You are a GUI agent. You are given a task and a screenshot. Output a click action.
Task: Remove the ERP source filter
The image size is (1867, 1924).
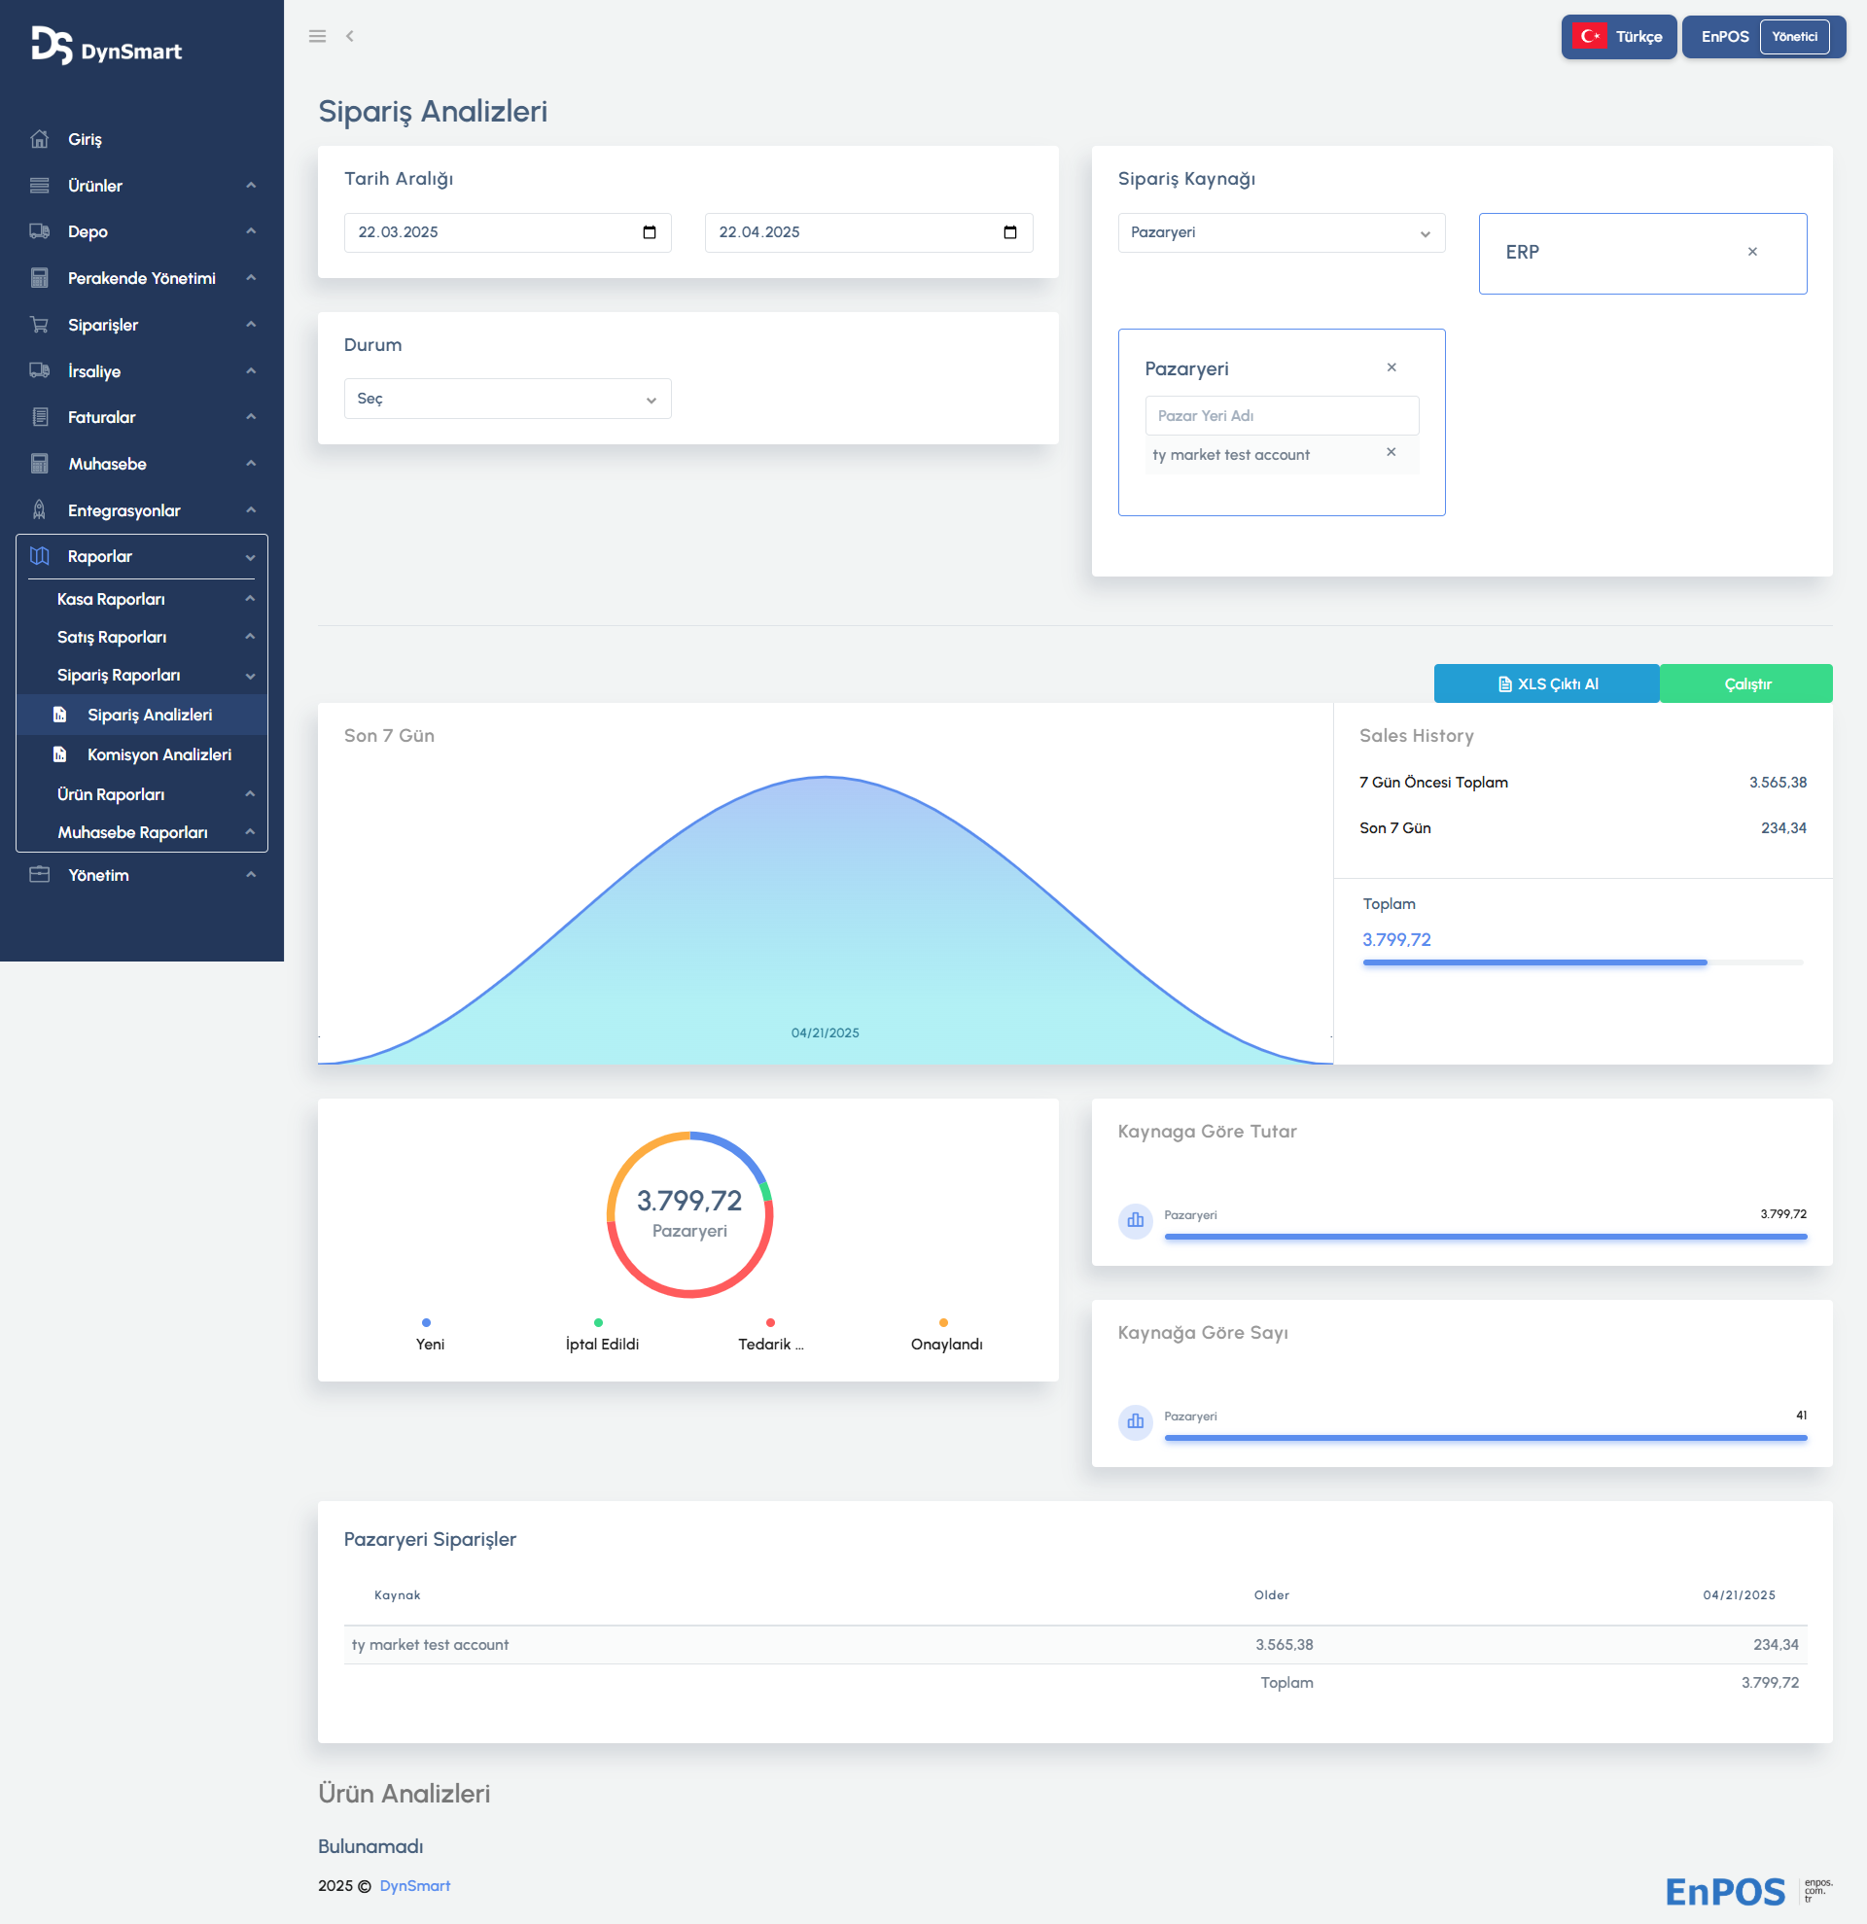tap(1752, 252)
